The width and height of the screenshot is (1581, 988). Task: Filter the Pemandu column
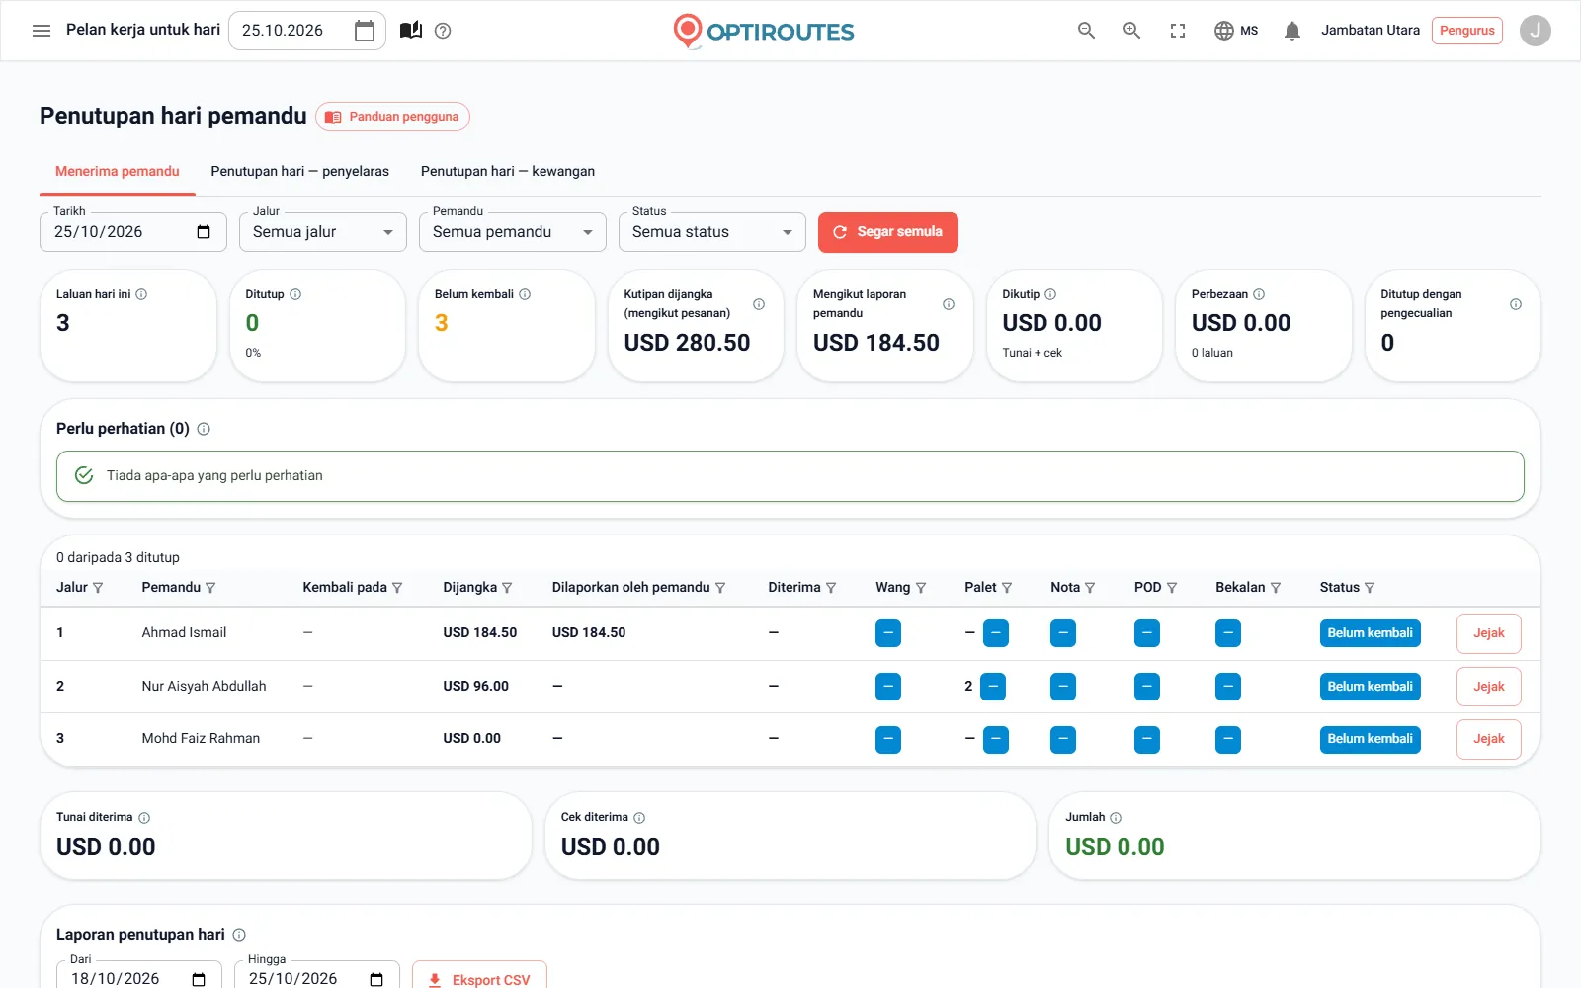tap(209, 588)
